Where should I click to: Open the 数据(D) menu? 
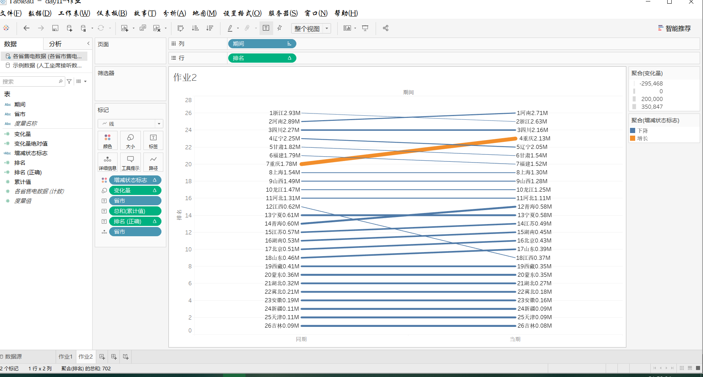coord(40,13)
